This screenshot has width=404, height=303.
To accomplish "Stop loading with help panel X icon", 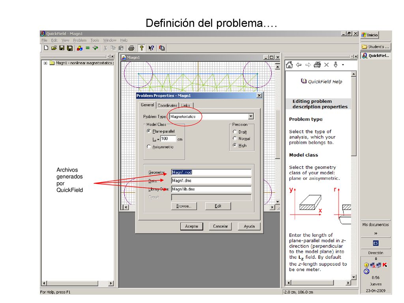I will pos(326,65).
